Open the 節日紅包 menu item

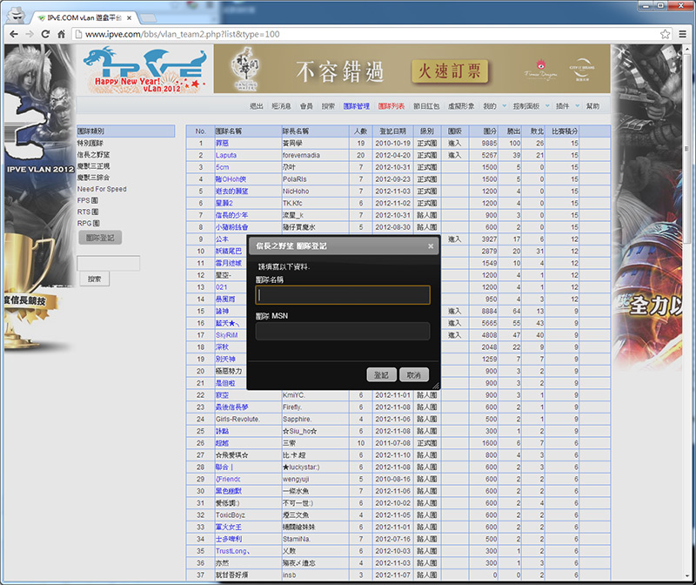click(426, 106)
